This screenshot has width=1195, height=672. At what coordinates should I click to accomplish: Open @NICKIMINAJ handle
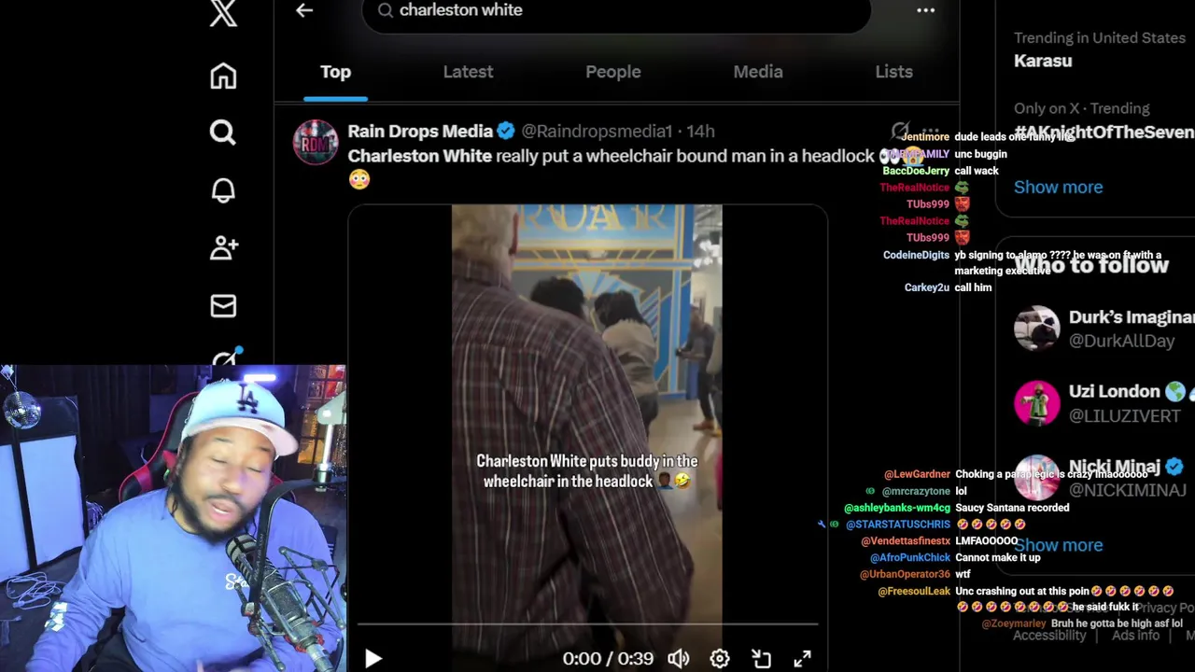tap(1127, 490)
